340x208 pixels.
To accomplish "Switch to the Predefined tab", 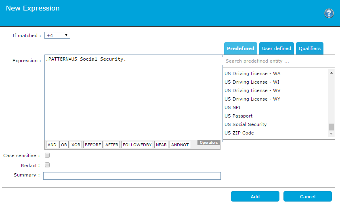I will tap(240, 48).
